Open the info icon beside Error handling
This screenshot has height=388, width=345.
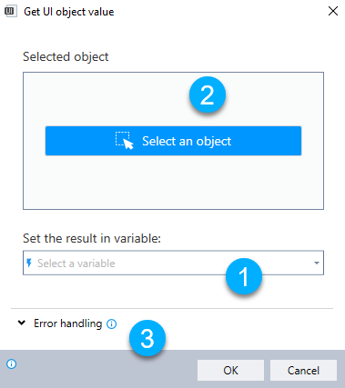click(x=112, y=324)
